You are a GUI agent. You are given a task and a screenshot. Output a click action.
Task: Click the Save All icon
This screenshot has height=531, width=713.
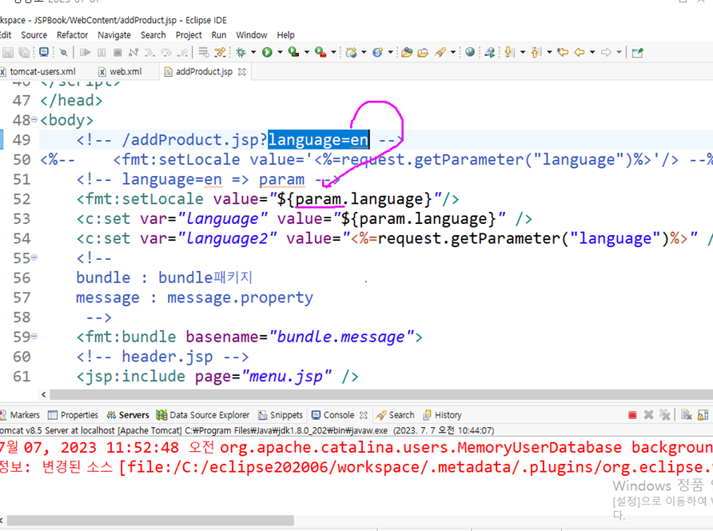coord(24,52)
